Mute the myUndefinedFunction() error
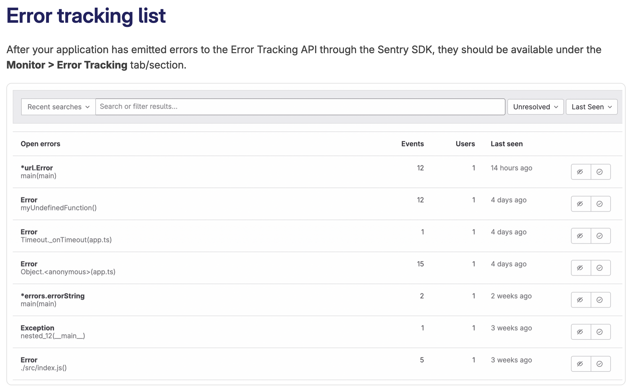The height and width of the screenshot is (392, 632). pos(581,204)
